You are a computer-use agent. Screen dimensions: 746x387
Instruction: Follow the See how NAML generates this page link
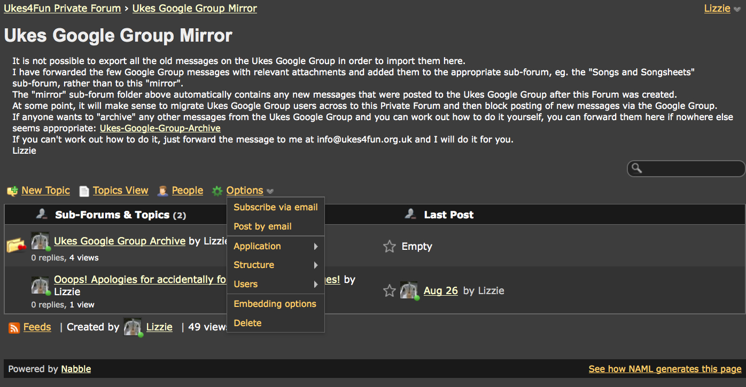(x=665, y=369)
